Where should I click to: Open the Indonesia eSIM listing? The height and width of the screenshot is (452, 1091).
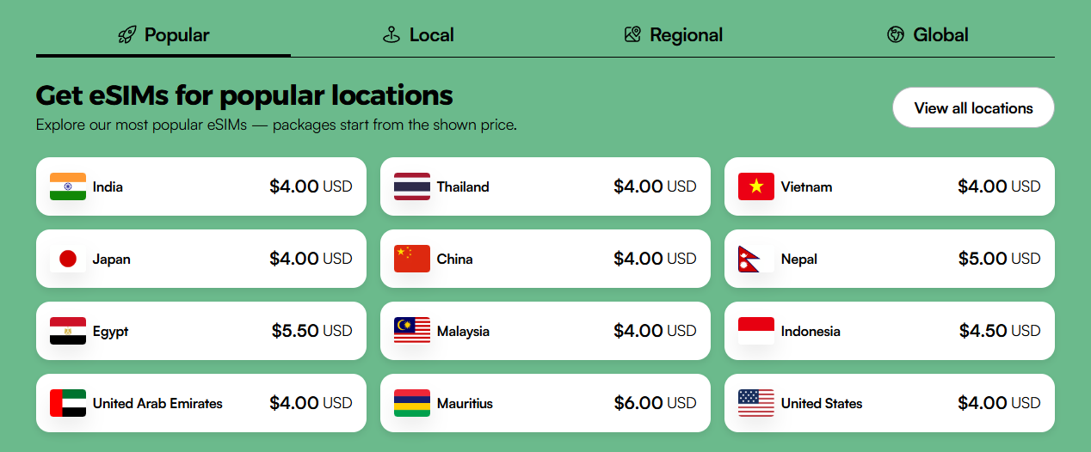pyautogui.click(x=889, y=331)
